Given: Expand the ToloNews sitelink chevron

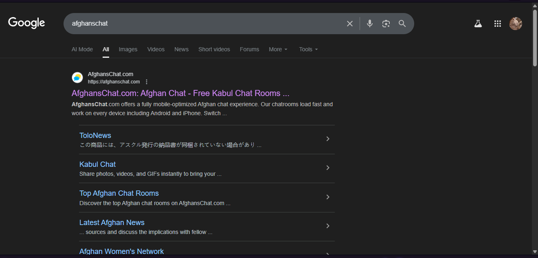Looking at the screenshot, I should point(328,139).
